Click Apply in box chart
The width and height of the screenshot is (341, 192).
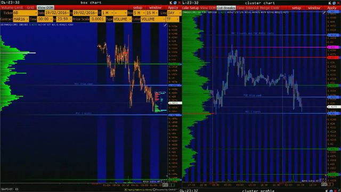(x=173, y=7)
